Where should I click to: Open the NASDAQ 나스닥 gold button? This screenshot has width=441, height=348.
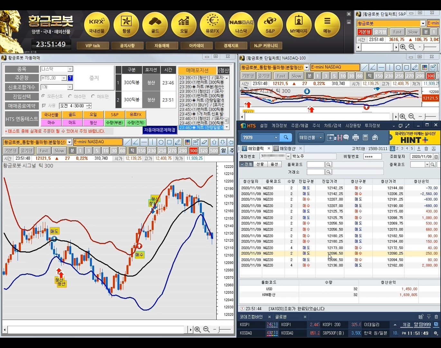point(241,25)
